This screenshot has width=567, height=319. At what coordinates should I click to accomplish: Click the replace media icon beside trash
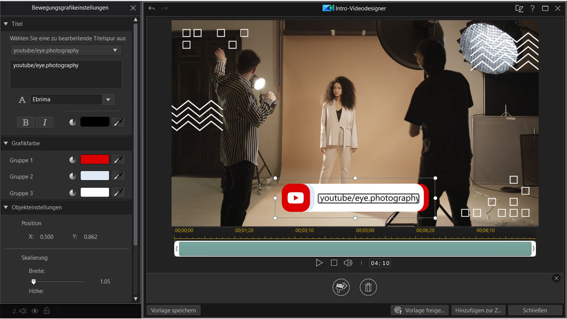pos(341,287)
